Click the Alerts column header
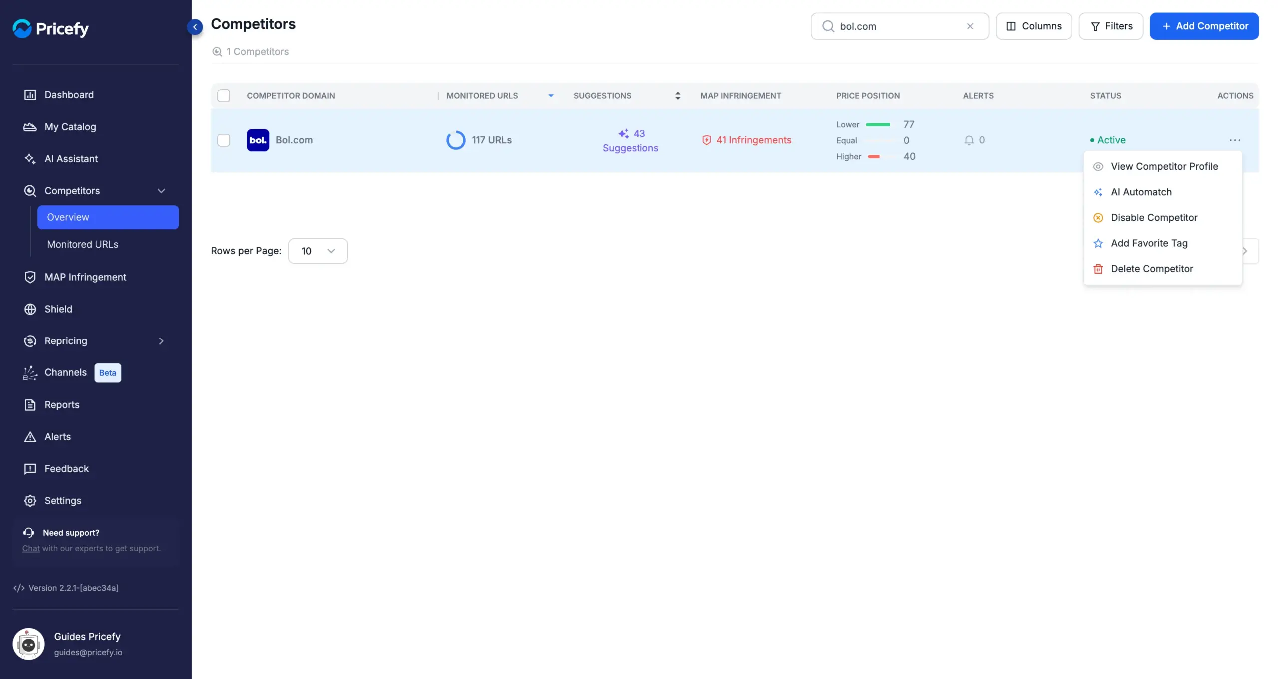 [978, 96]
